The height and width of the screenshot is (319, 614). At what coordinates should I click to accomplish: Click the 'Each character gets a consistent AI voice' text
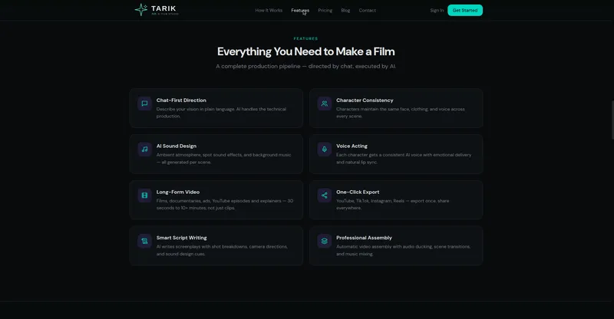click(404, 159)
